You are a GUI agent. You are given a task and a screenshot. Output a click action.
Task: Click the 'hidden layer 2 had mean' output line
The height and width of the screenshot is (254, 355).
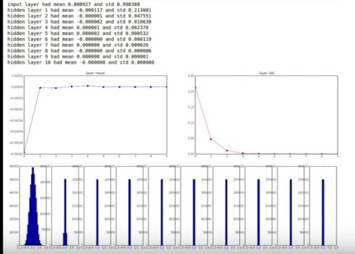click(x=79, y=16)
